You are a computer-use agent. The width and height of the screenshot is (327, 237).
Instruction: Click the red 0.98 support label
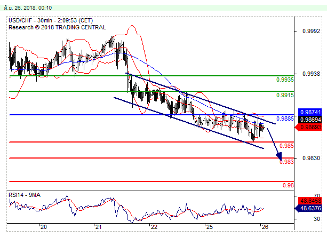click(288, 185)
